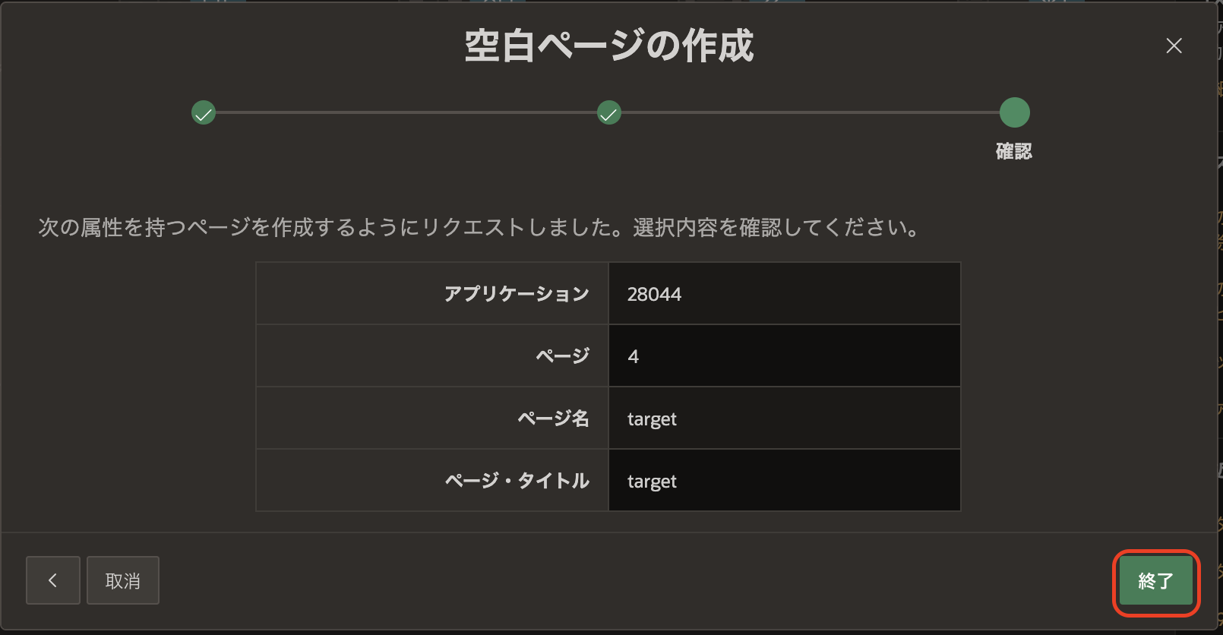The width and height of the screenshot is (1223, 635).
Task: Click the current 確認 step circle
Action: point(1014,112)
